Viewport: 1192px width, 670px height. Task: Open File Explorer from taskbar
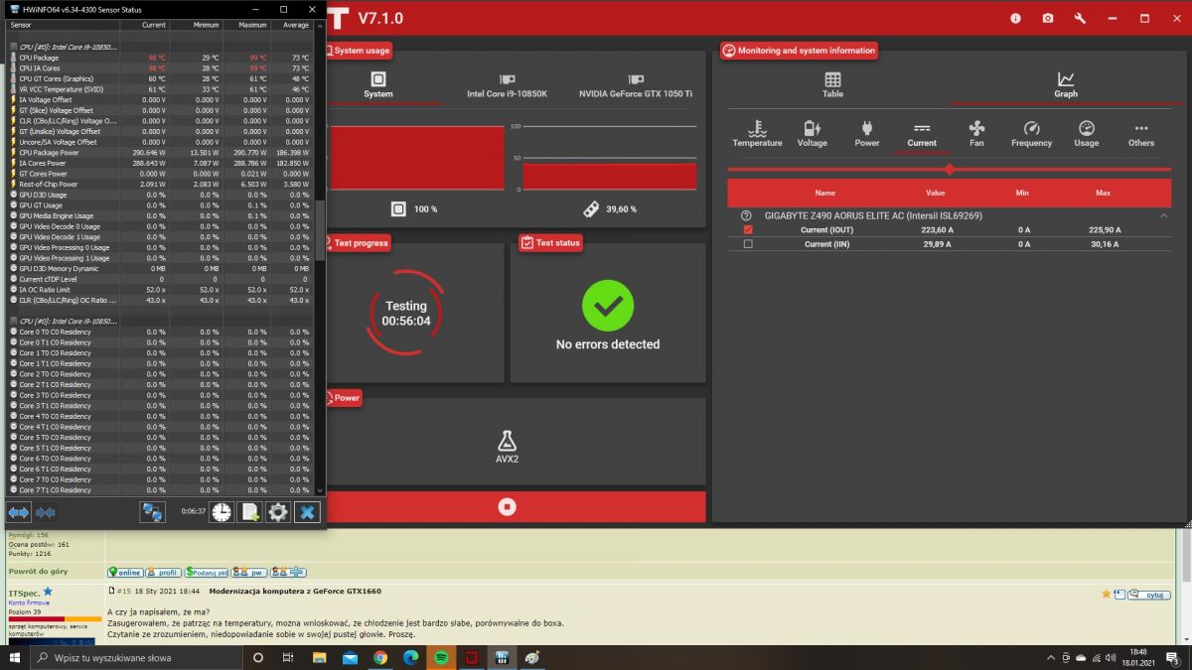click(319, 657)
